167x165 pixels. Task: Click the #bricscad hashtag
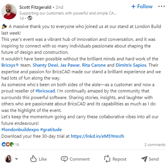[45, 91]
